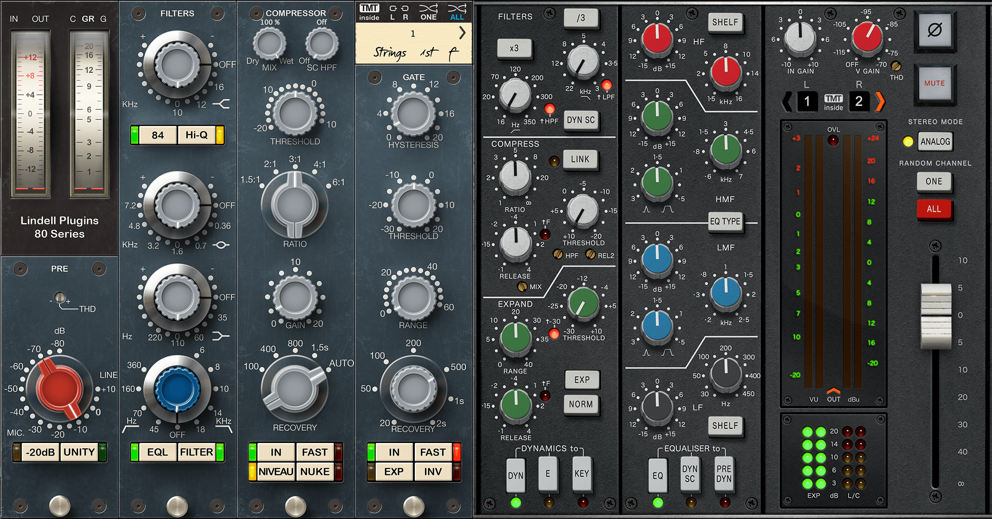Click the TMT inside logo between channels 1 and 2
992x519 pixels.
[833, 102]
